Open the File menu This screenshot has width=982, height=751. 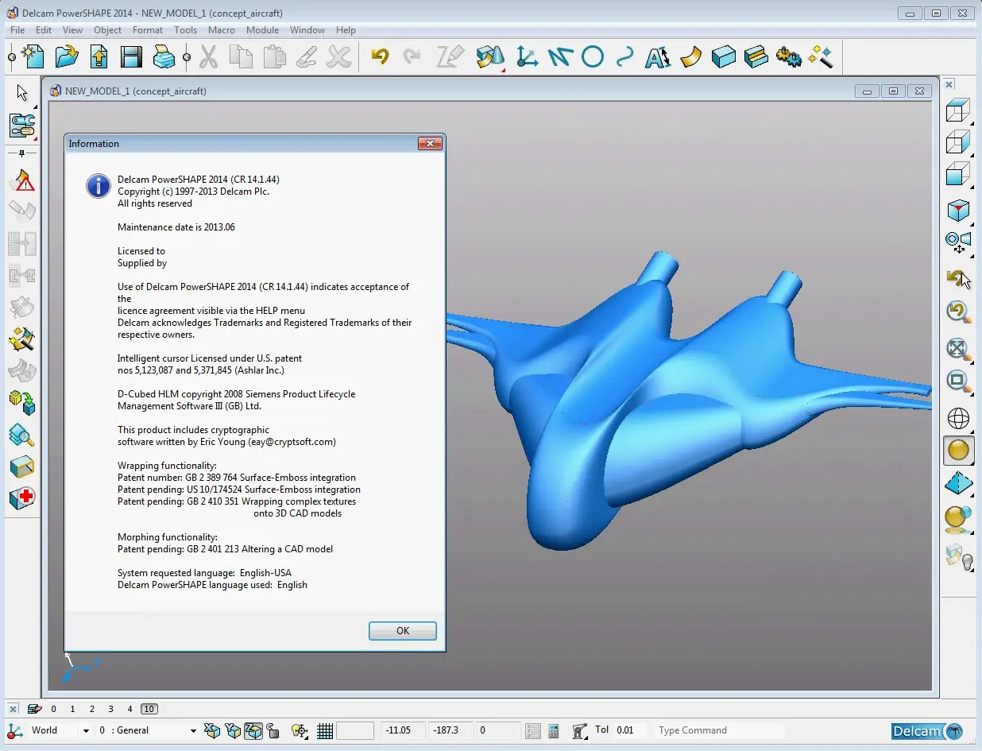click(17, 30)
